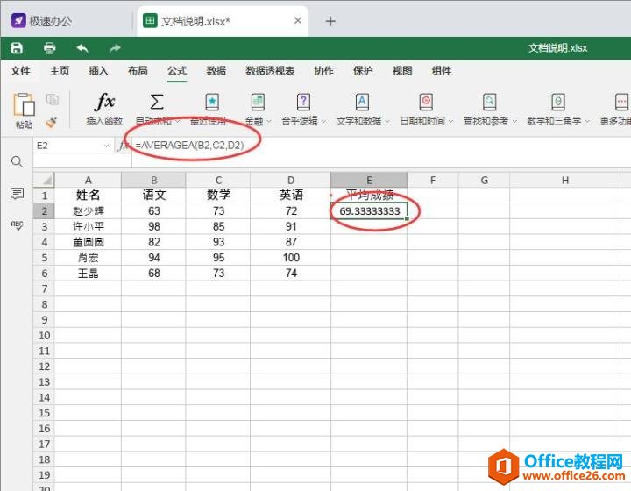The image size is (631, 491).
Task: Open the 文件 menu
Action: [20, 71]
